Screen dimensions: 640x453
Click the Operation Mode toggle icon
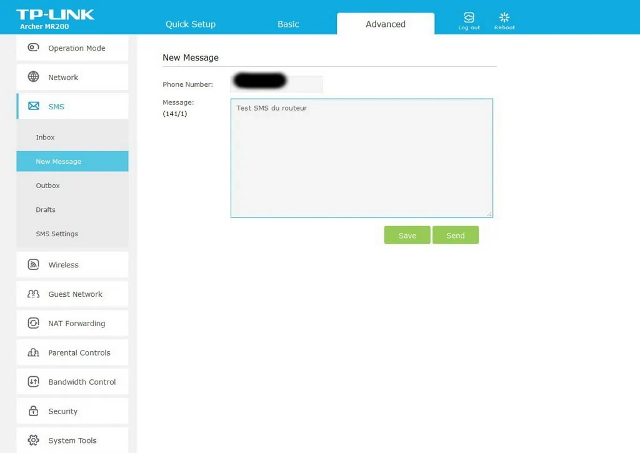point(34,48)
